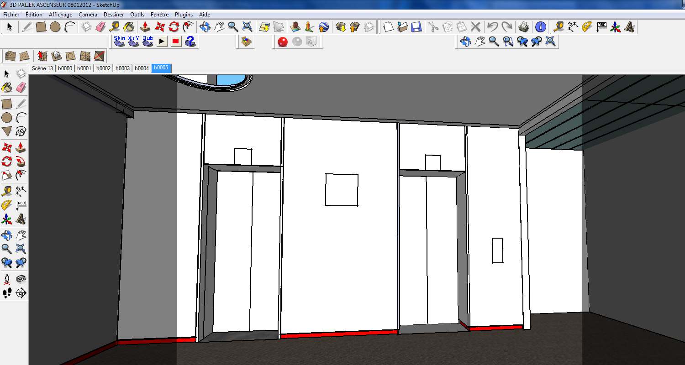
Task: Click Get Models box with down arrow
Action: [341, 27]
